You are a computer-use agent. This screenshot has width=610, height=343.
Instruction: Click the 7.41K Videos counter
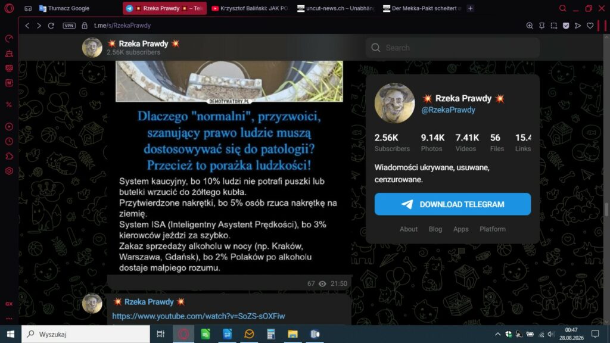click(467, 143)
